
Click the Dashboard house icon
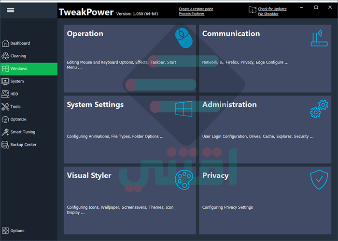[x=5, y=43]
